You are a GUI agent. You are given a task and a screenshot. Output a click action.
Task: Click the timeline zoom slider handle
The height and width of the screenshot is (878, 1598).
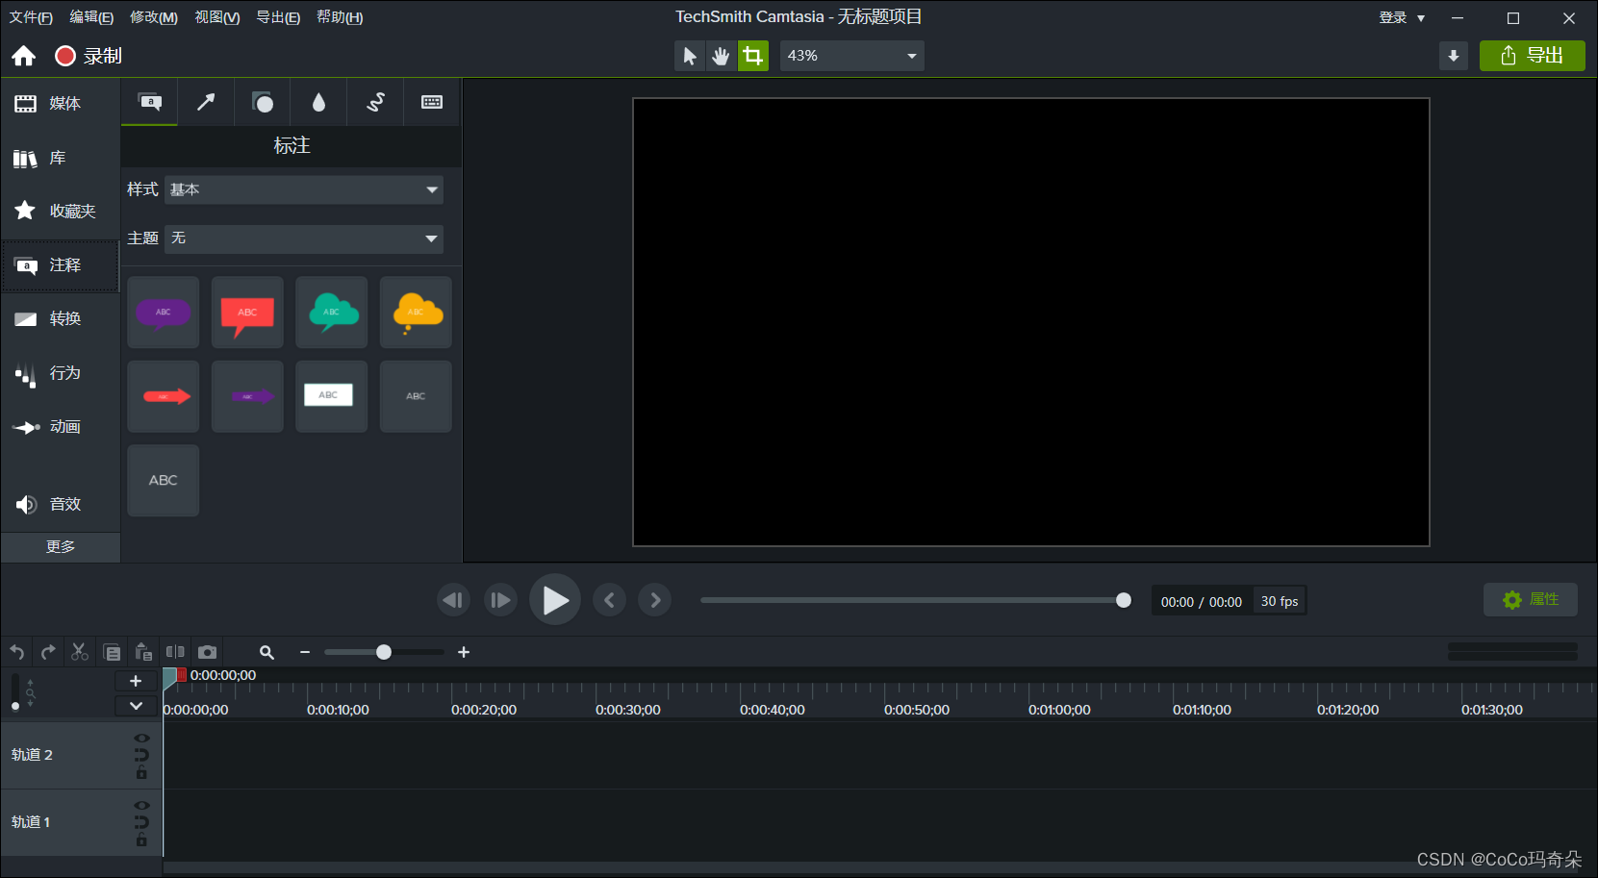pyautogui.click(x=384, y=652)
